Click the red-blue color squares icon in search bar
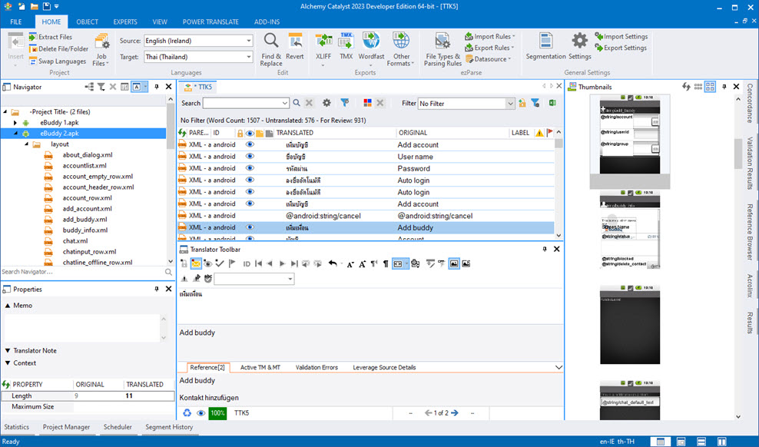 (367, 103)
